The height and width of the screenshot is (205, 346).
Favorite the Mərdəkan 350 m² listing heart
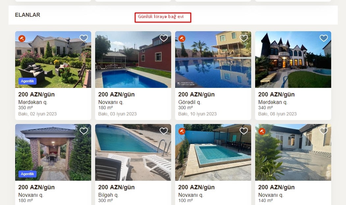point(84,38)
